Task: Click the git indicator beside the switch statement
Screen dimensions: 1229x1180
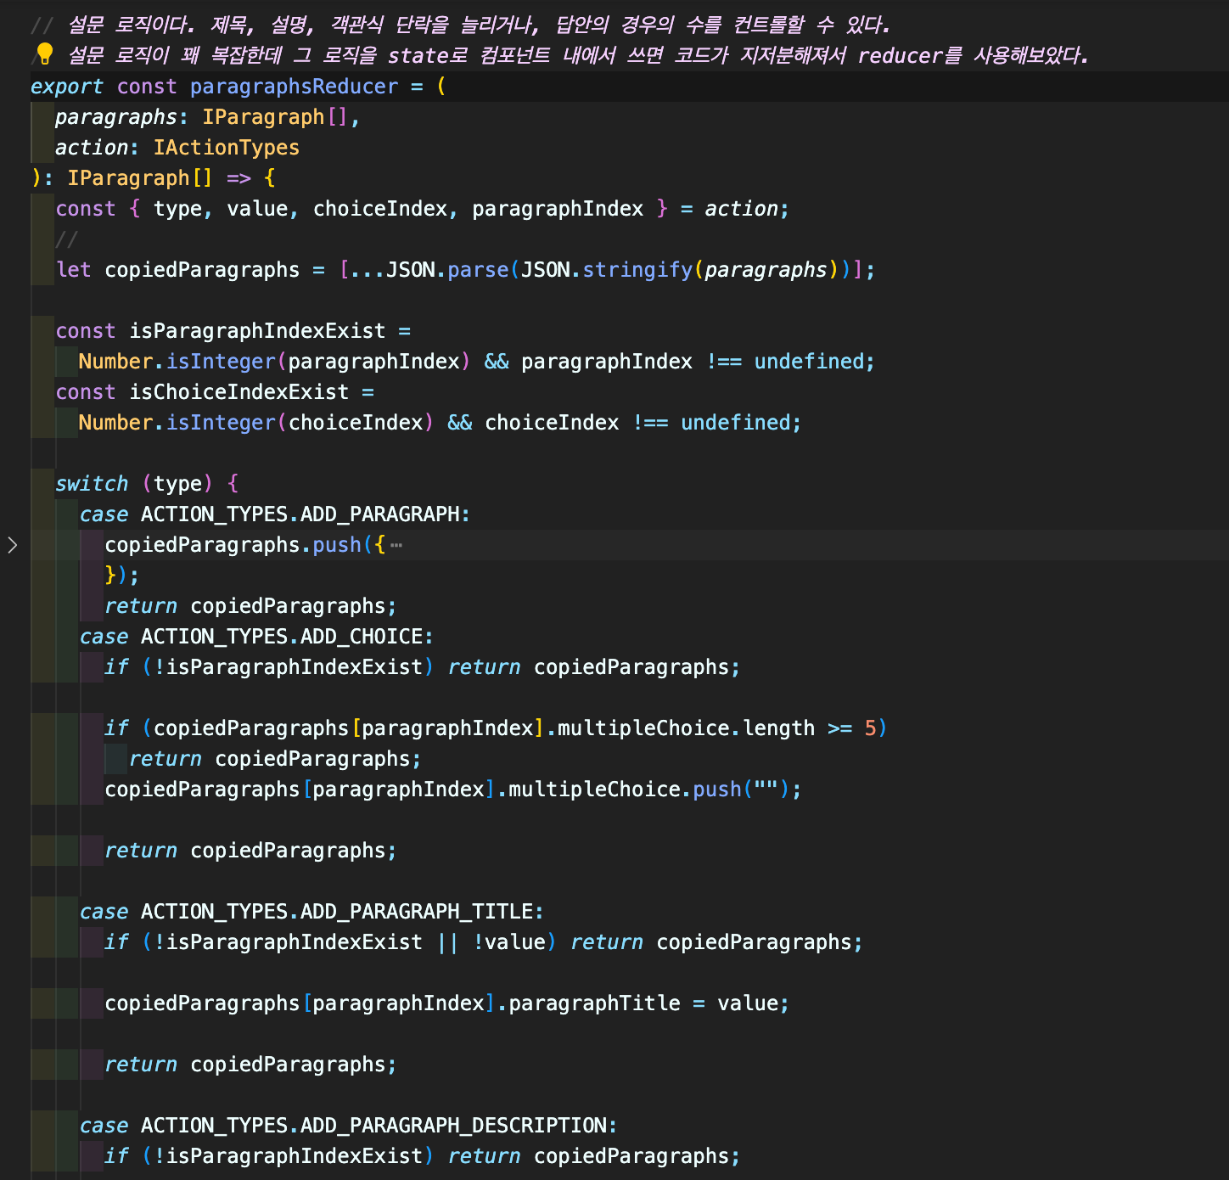Action: 43,483
